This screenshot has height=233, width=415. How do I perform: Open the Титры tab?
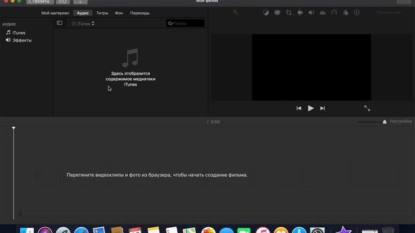[102, 13]
